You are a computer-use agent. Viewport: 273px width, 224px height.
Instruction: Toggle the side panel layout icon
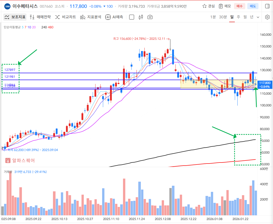[x=267, y=6]
